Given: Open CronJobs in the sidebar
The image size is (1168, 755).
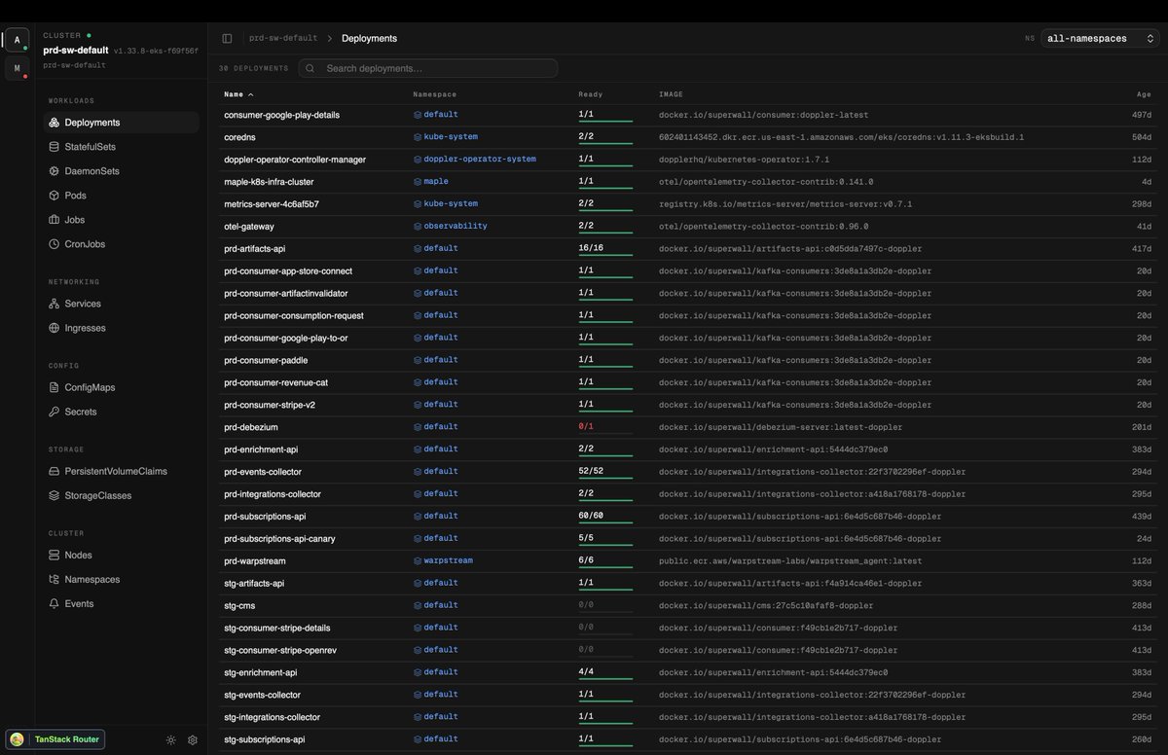Looking at the screenshot, I should 122,244.
